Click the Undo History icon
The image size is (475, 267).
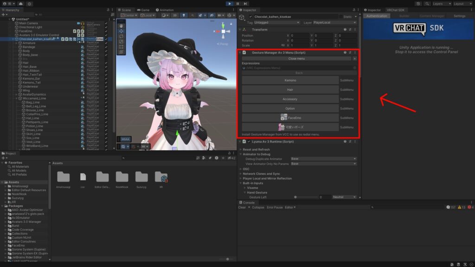pos(419,3)
